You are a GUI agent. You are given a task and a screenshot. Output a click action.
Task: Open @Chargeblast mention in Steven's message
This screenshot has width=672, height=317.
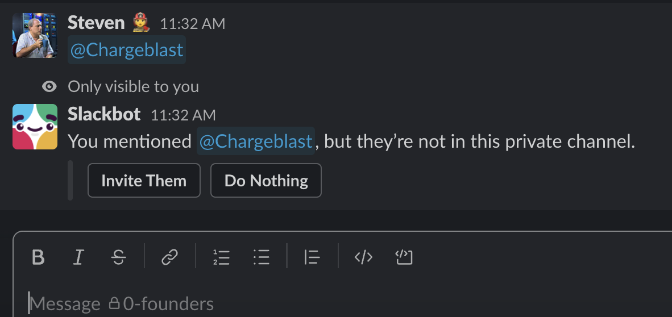coord(127,50)
